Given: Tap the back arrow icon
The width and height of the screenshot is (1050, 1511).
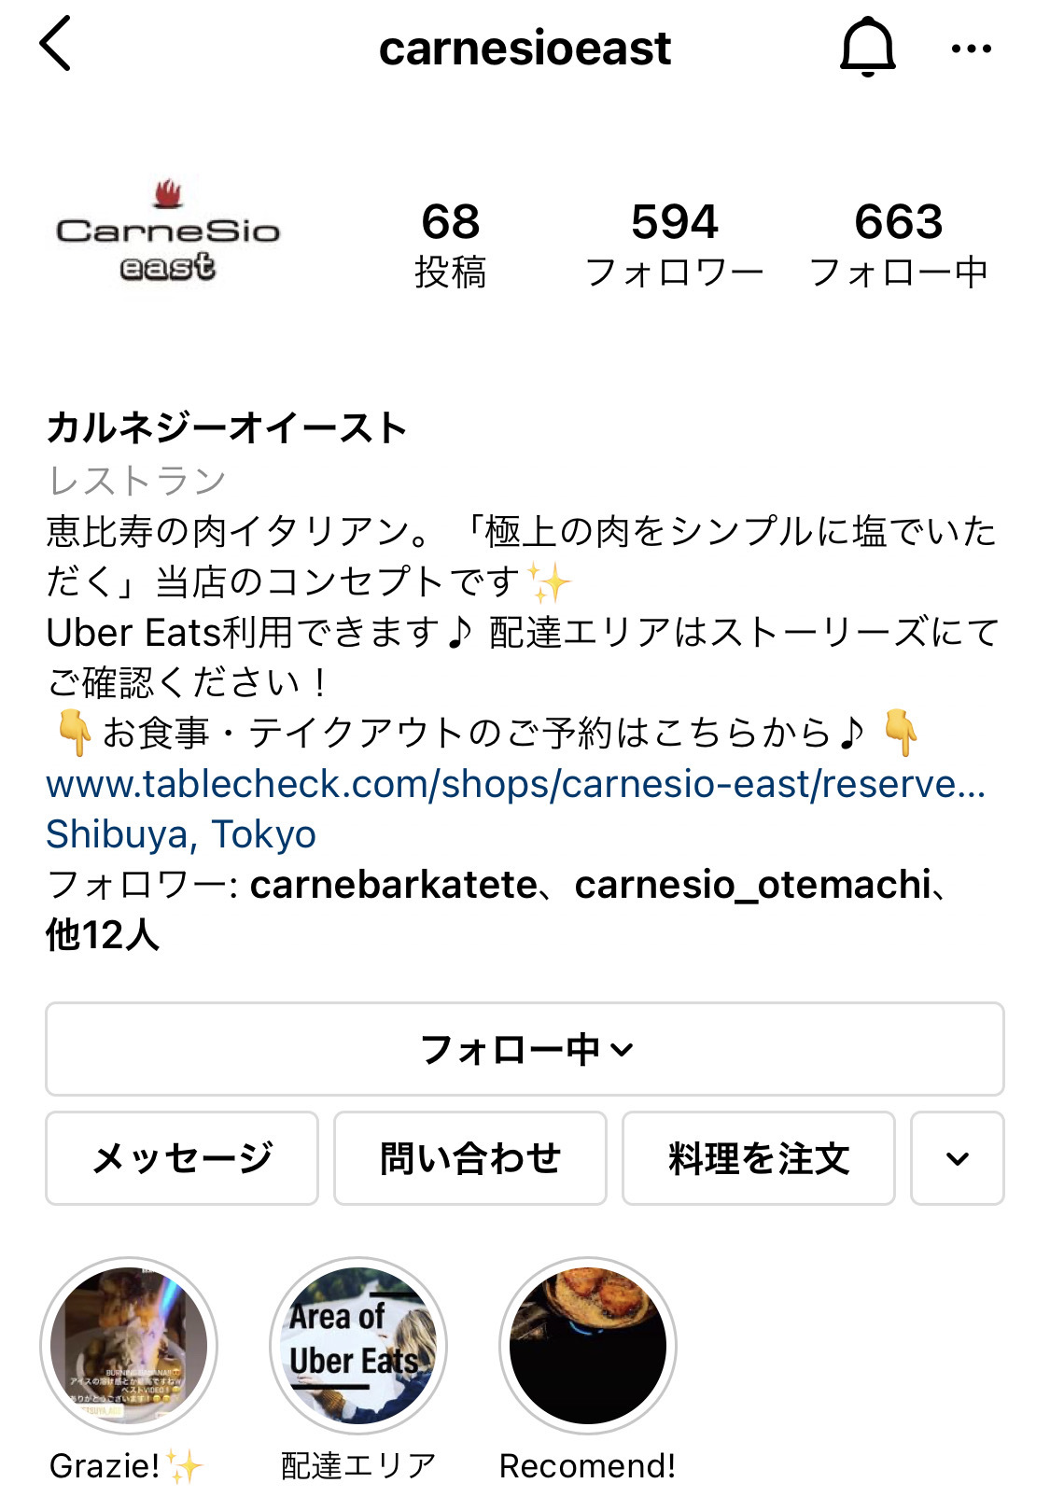Looking at the screenshot, I should [56, 45].
